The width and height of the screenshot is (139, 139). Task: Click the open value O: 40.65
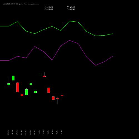49,9
